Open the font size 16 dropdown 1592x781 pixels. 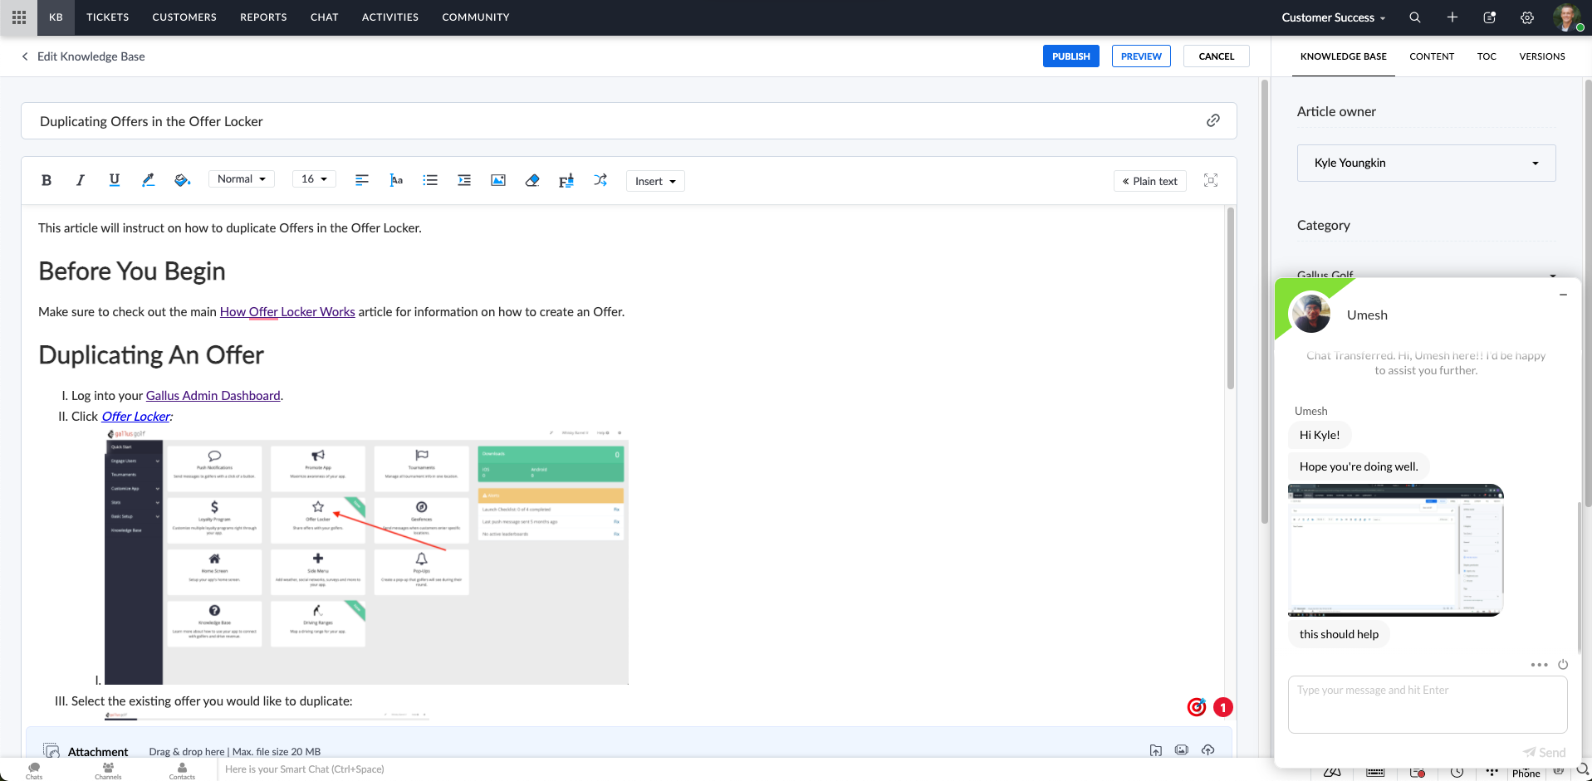[314, 179]
